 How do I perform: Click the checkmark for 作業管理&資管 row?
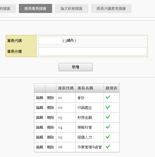108,146
